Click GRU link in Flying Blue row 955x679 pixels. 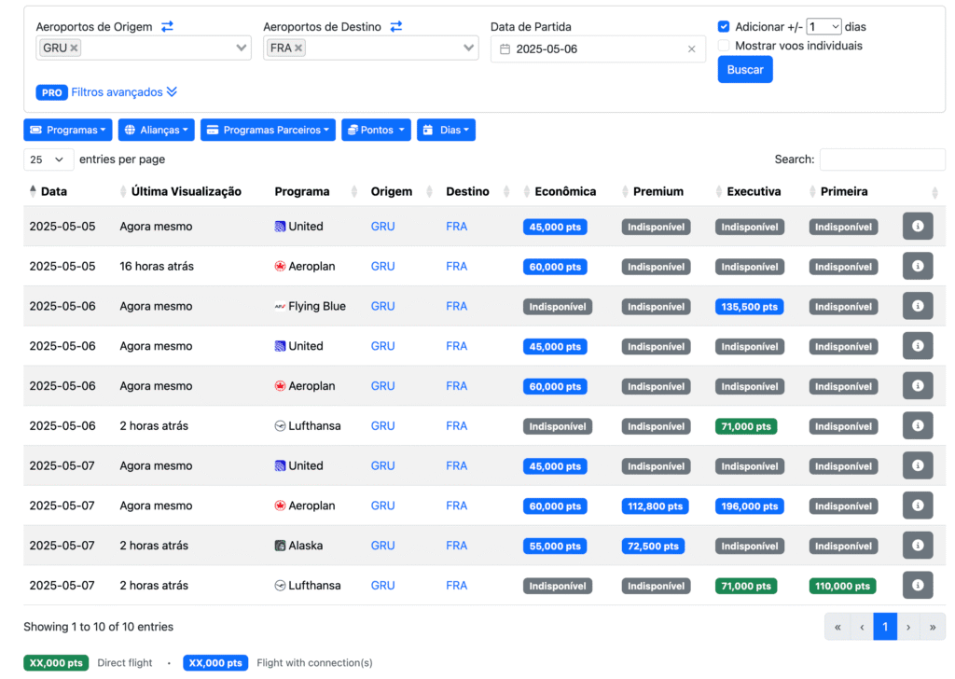point(382,306)
